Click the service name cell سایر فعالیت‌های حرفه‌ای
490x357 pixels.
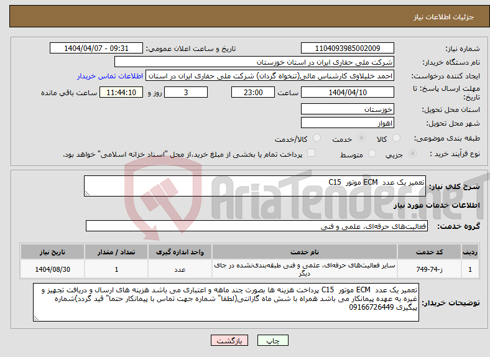304,269
